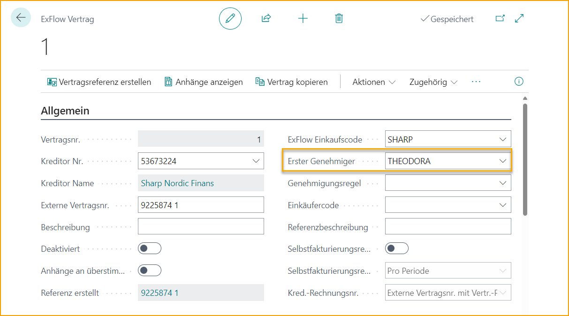This screenshot has height=316, width=569.
Task: Open more options via the ellipsis
Action: (x=476, y=82)
